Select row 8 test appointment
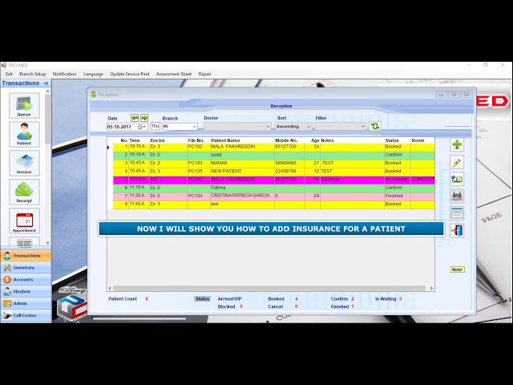Viewport: 513px width, 385px height. (x=274, y=205)
